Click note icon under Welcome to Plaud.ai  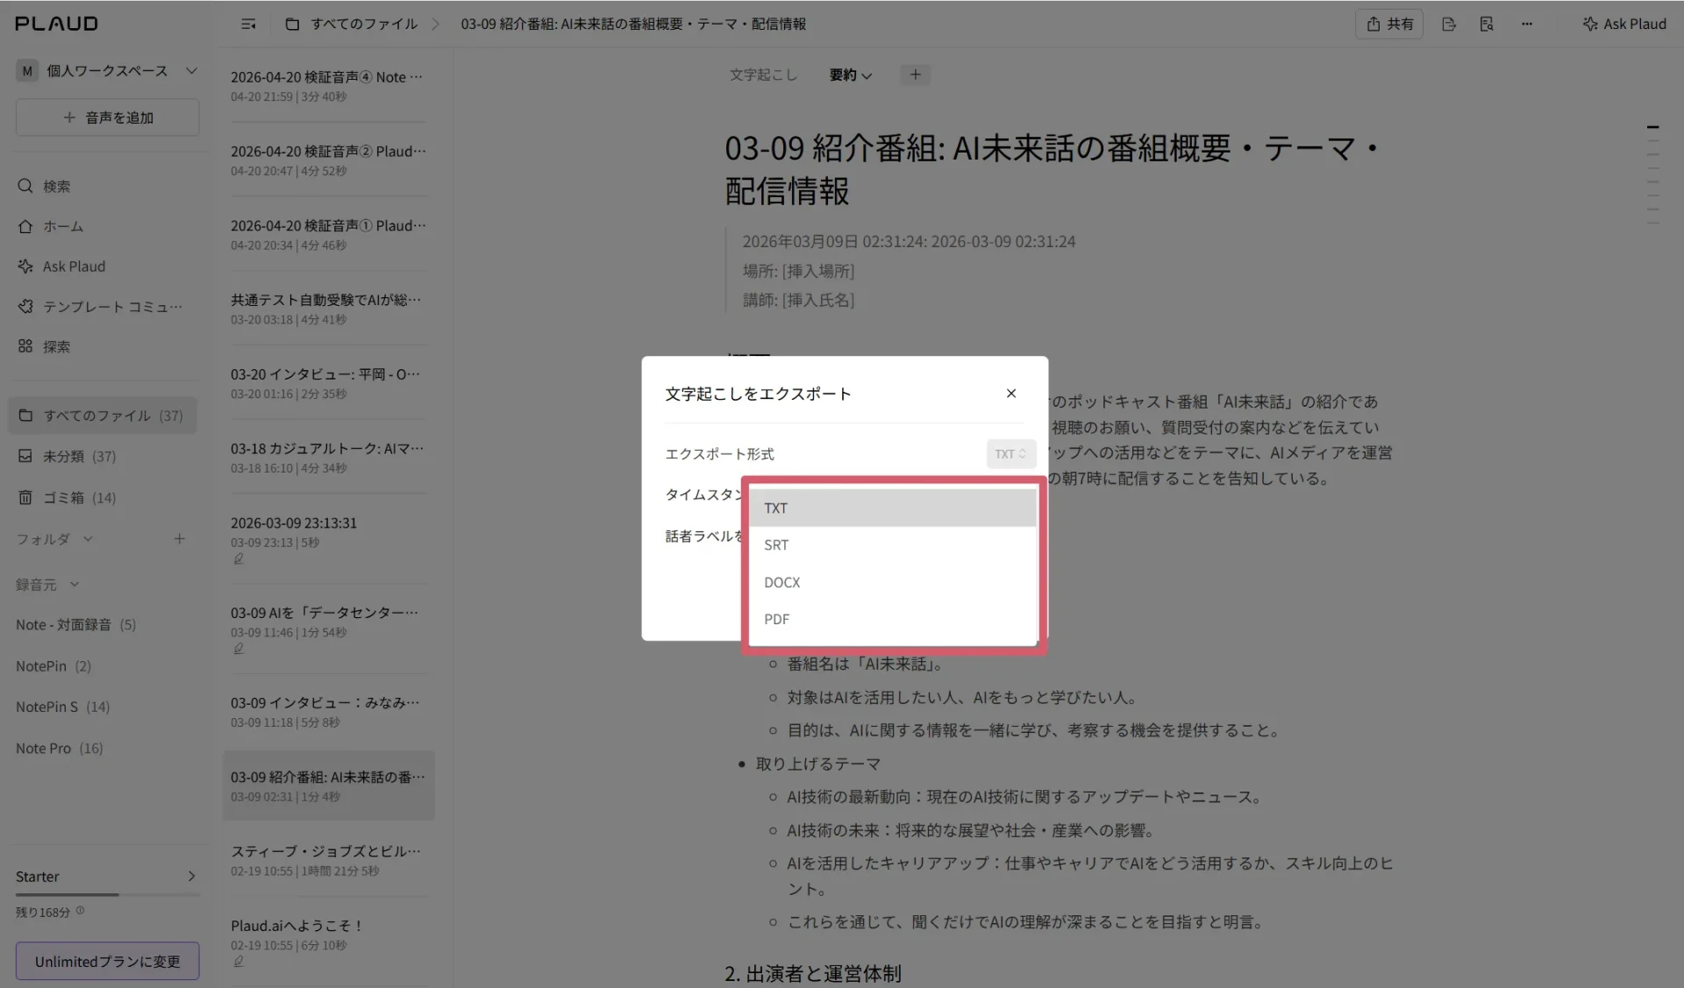pyautogui.click(x=238, y=962)
